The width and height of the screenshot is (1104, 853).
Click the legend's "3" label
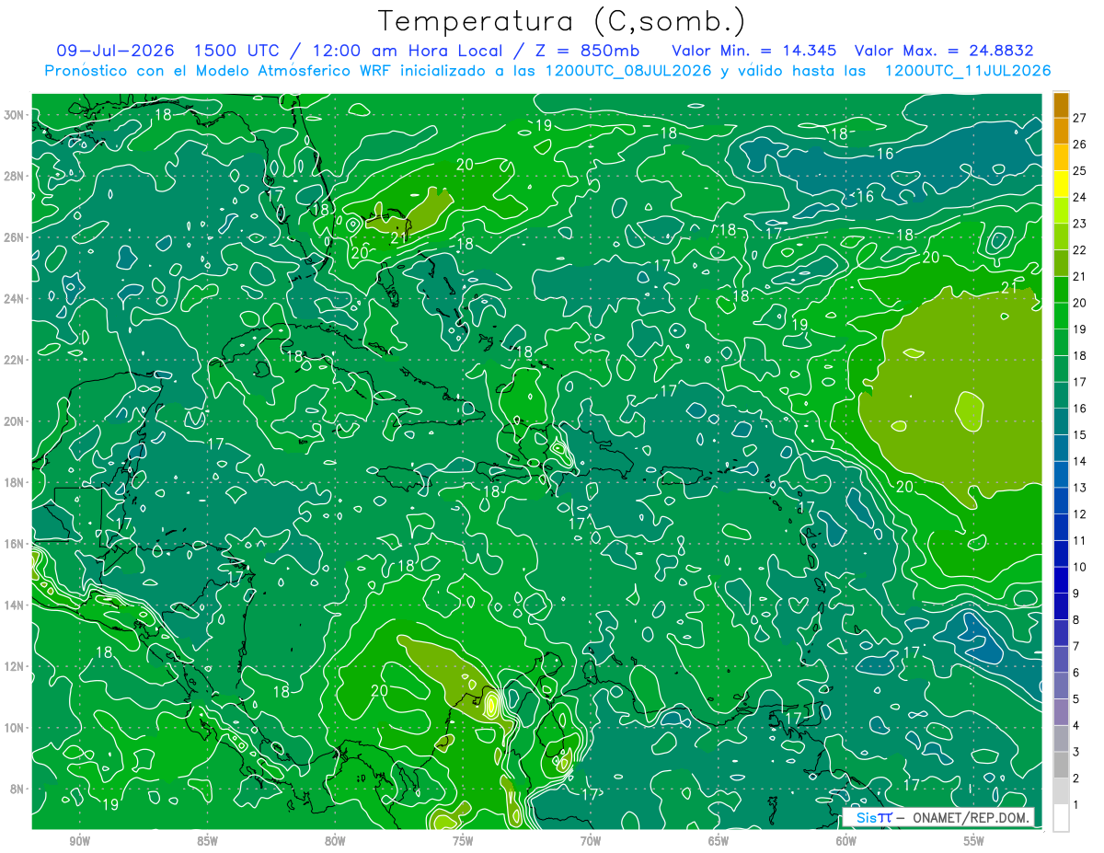1076,752
